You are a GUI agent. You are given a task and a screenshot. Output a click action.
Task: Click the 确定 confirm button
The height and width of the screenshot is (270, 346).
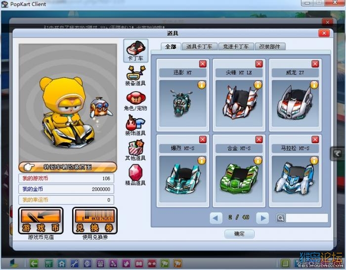pyautogui.click(x=239, y=234)
